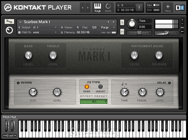Adjust the L-R pan slider
This screenshot has height=140, width=188.
(139, 33)
